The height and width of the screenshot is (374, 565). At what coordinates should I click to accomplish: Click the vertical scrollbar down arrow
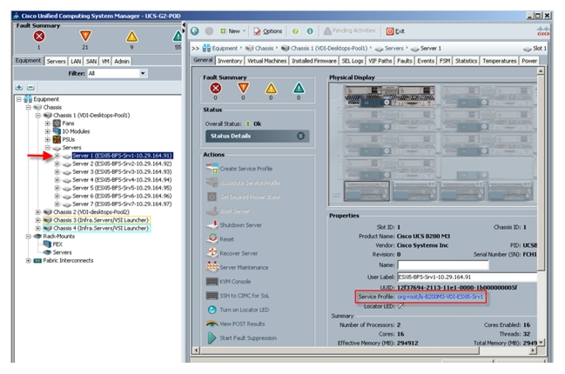click(x=541, y=343)
